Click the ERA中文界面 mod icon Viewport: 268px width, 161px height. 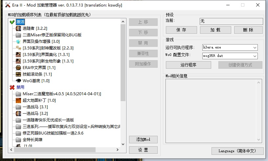[18, 68]
